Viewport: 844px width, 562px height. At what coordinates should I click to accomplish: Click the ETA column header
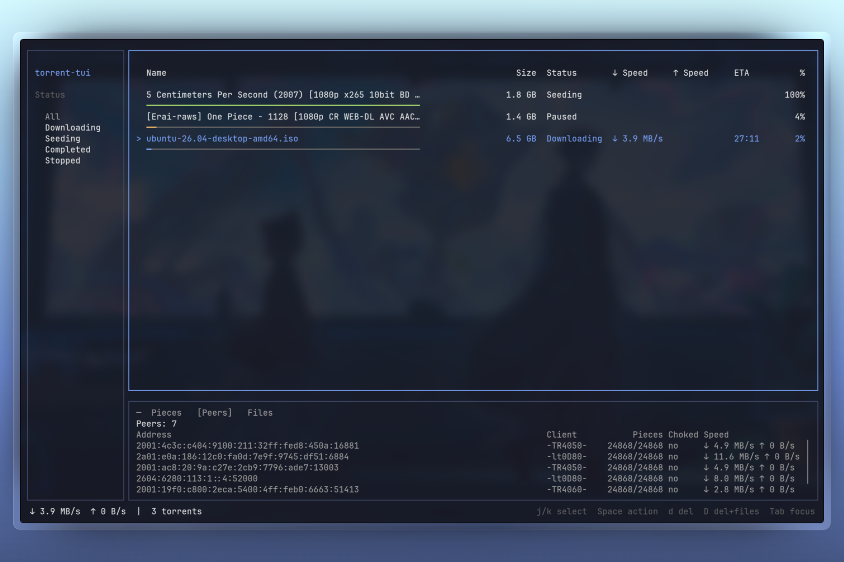point(741,73)
